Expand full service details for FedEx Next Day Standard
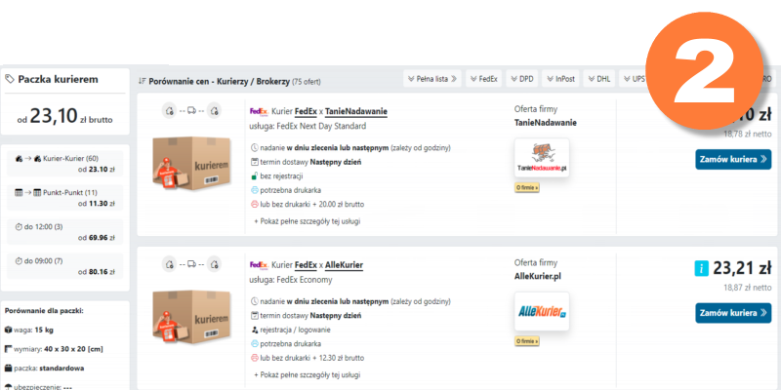This screenshot has height=390, width=781. (x=307, y=221)
